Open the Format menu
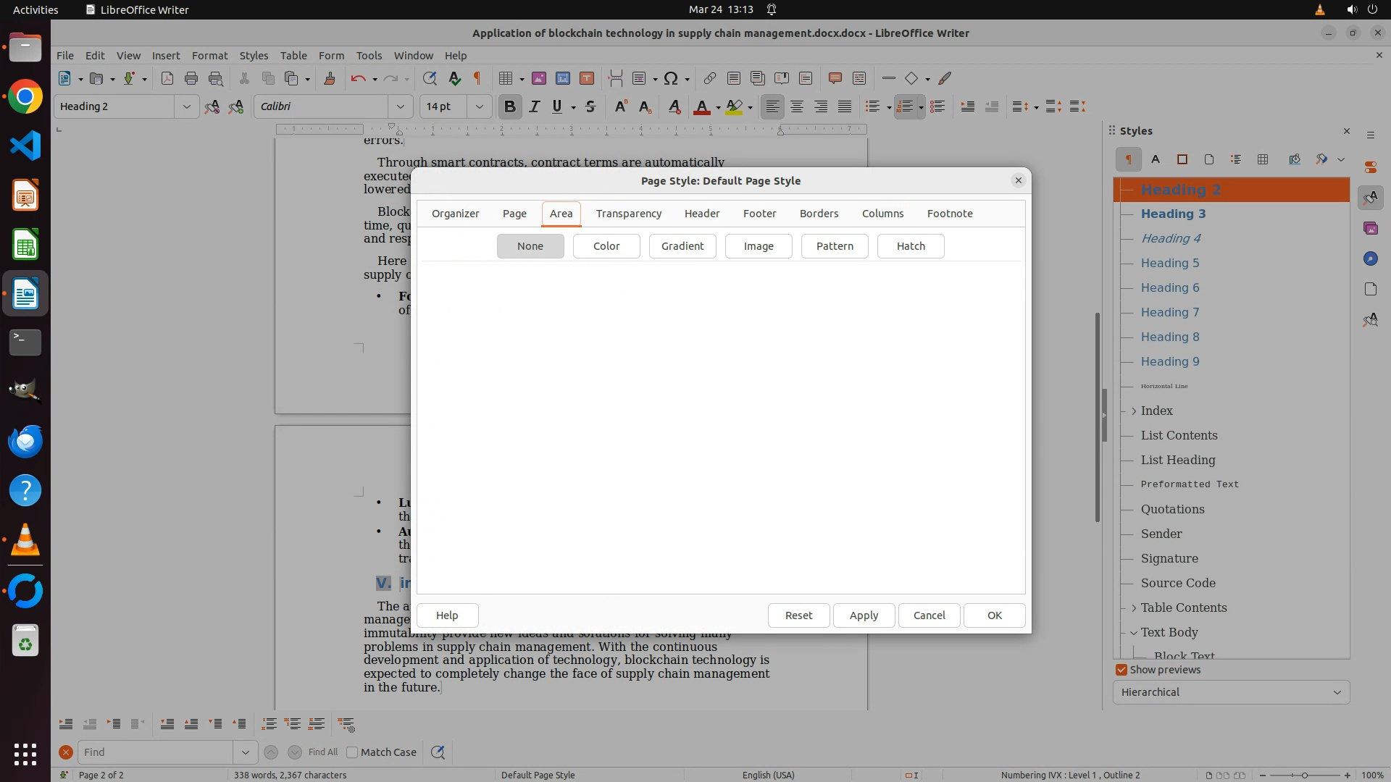Image resolution: width=1391 pixels, height=782 pixels. click(x=209, y=55)
